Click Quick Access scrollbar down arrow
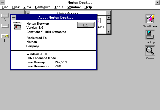The width and height of the screenshot is (160, 110). coord(108,32)
